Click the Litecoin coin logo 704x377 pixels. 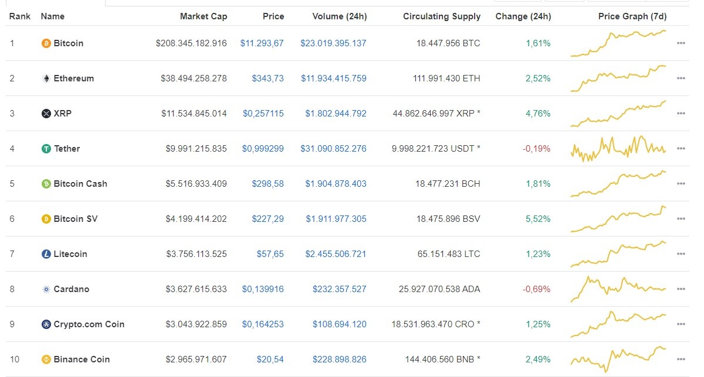coord(46,253)
